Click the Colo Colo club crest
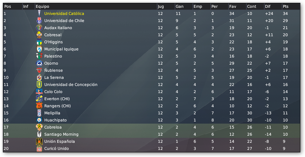 39,92
